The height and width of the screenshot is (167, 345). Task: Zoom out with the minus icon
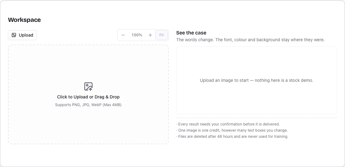click(x=123, y=35)
